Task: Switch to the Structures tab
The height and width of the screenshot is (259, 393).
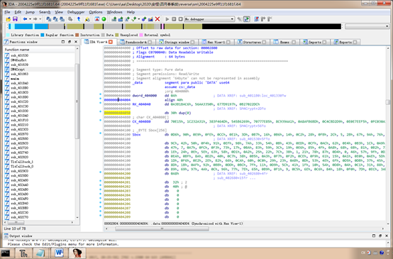Action: click(x=252, y=42)
